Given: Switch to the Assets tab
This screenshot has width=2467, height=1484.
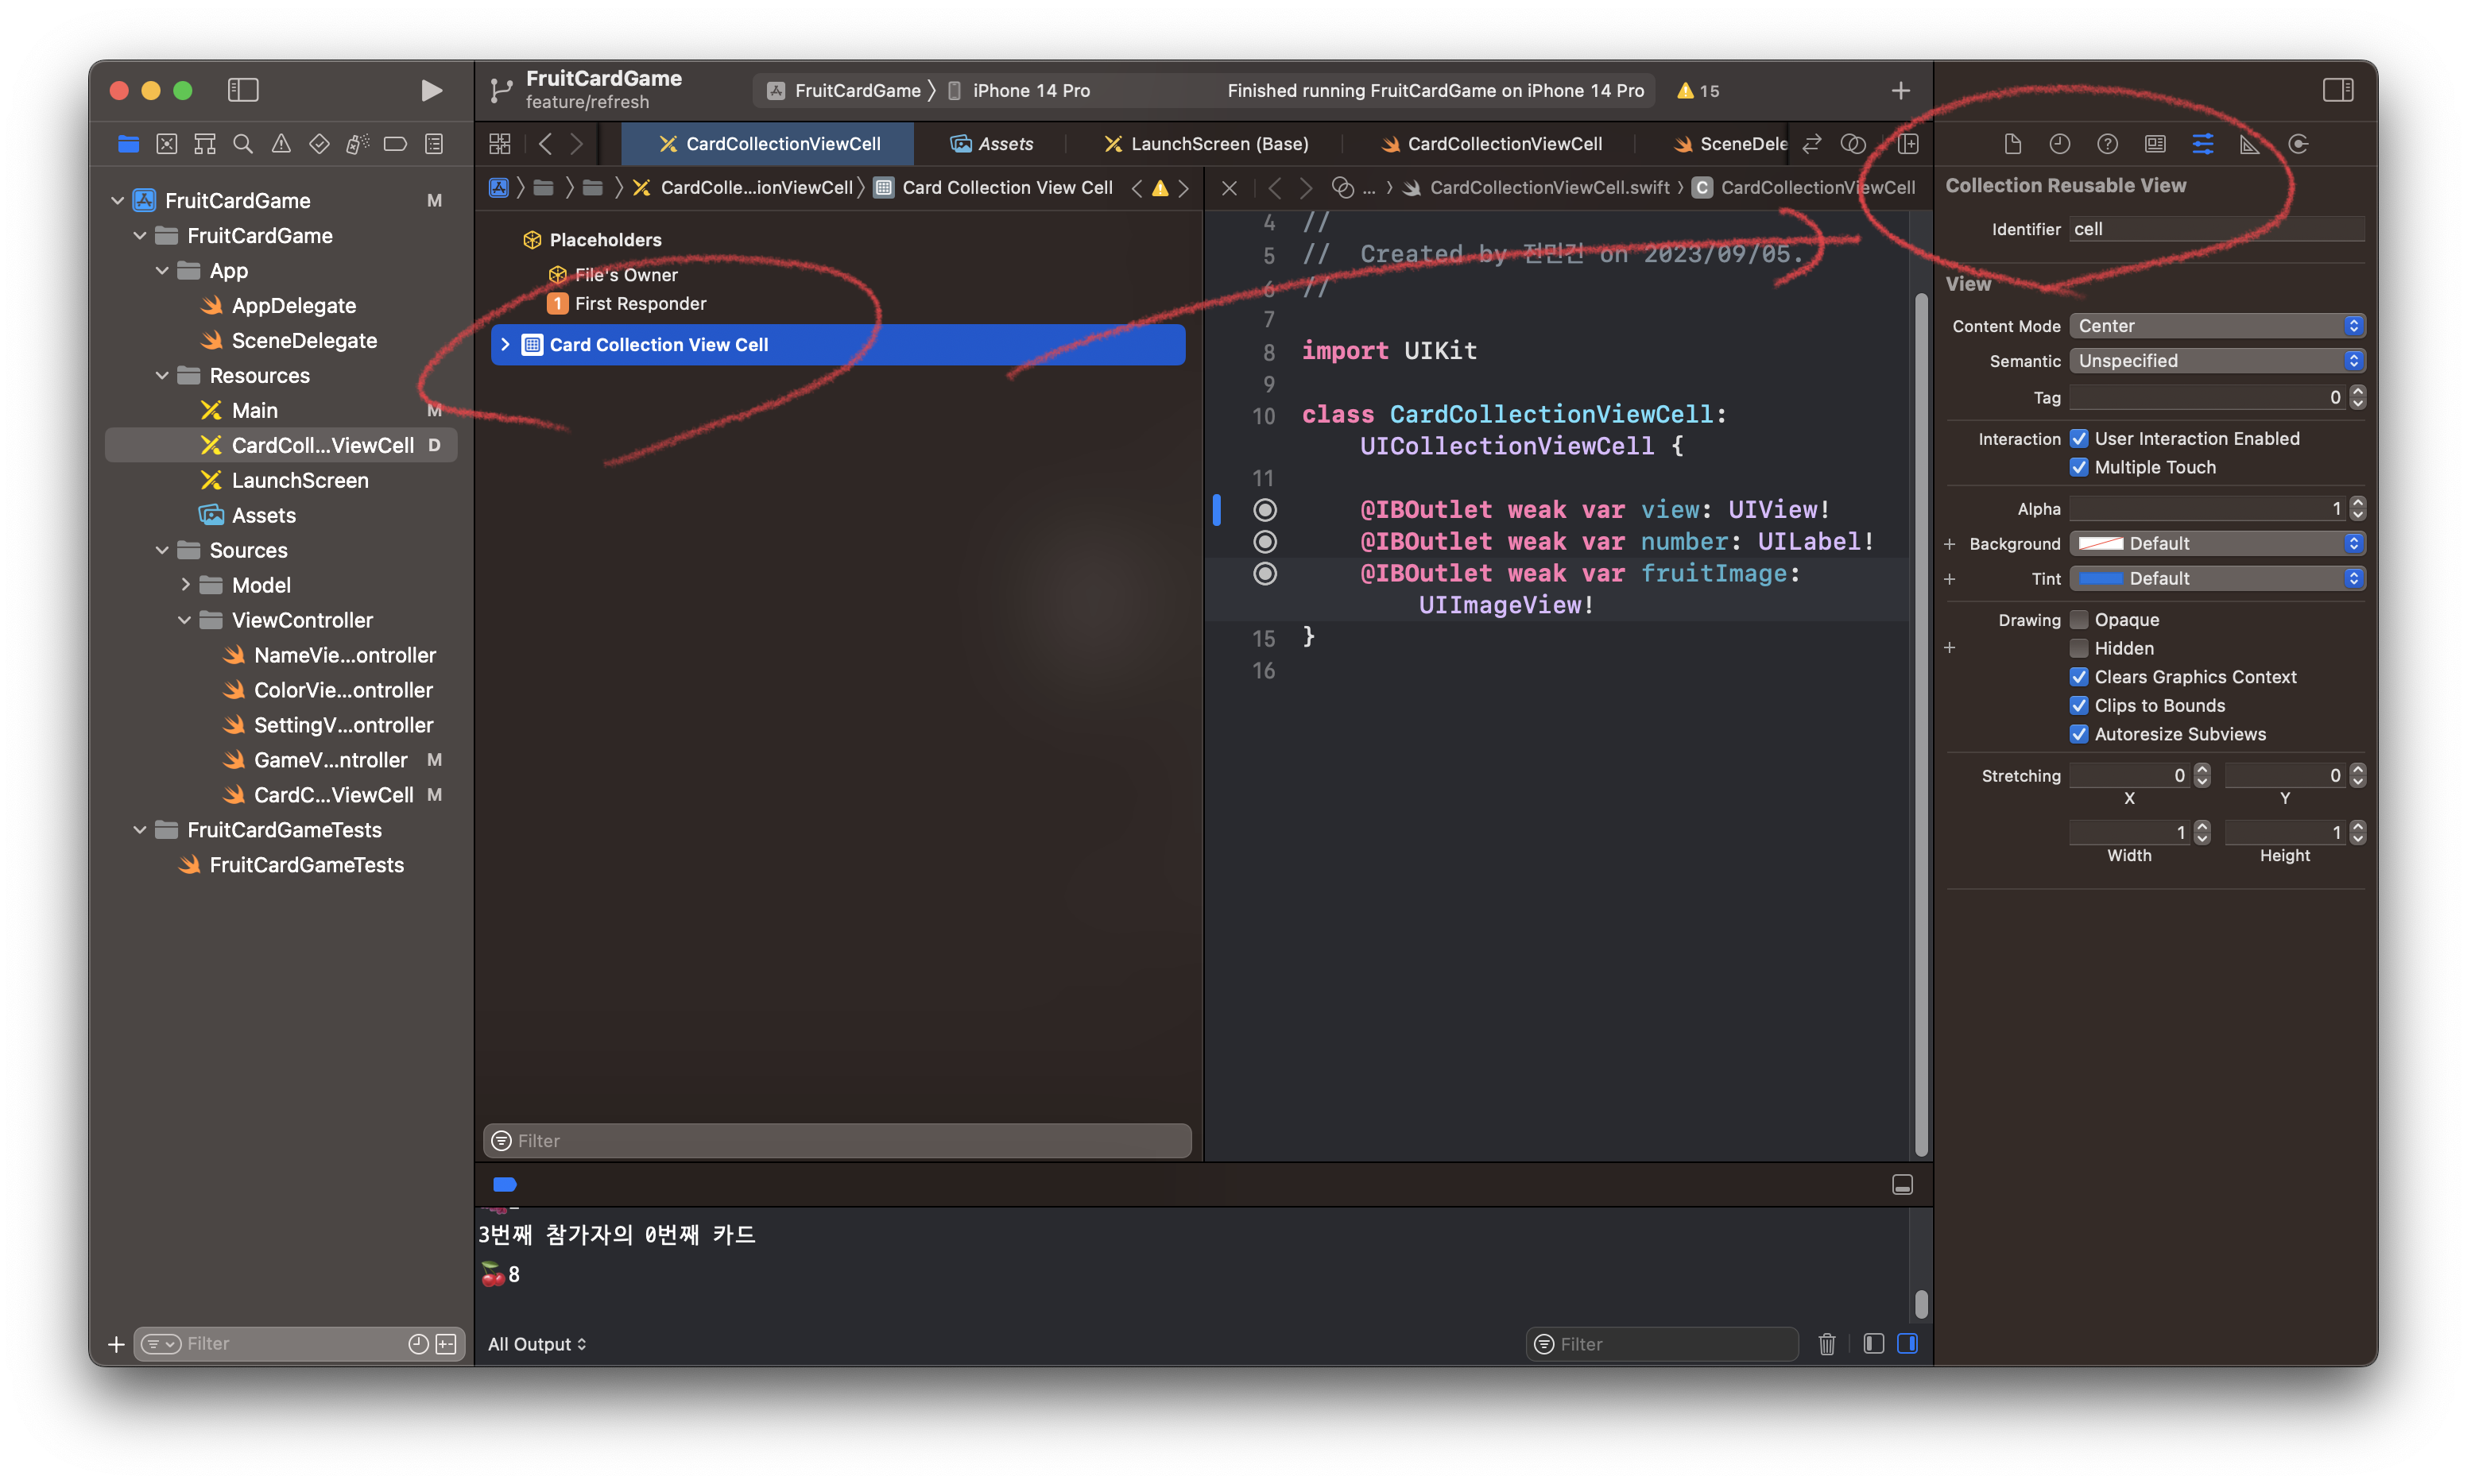Looking at the screenshot, I should click(991, 144).
